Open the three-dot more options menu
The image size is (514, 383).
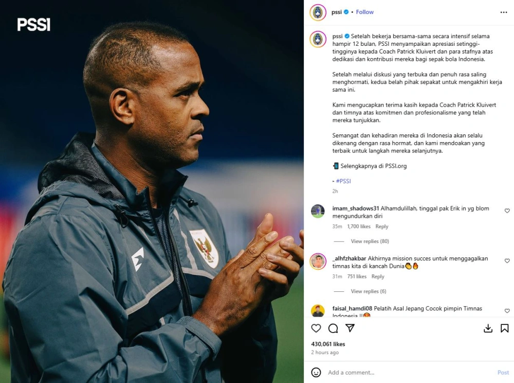(x=504, y=12)
